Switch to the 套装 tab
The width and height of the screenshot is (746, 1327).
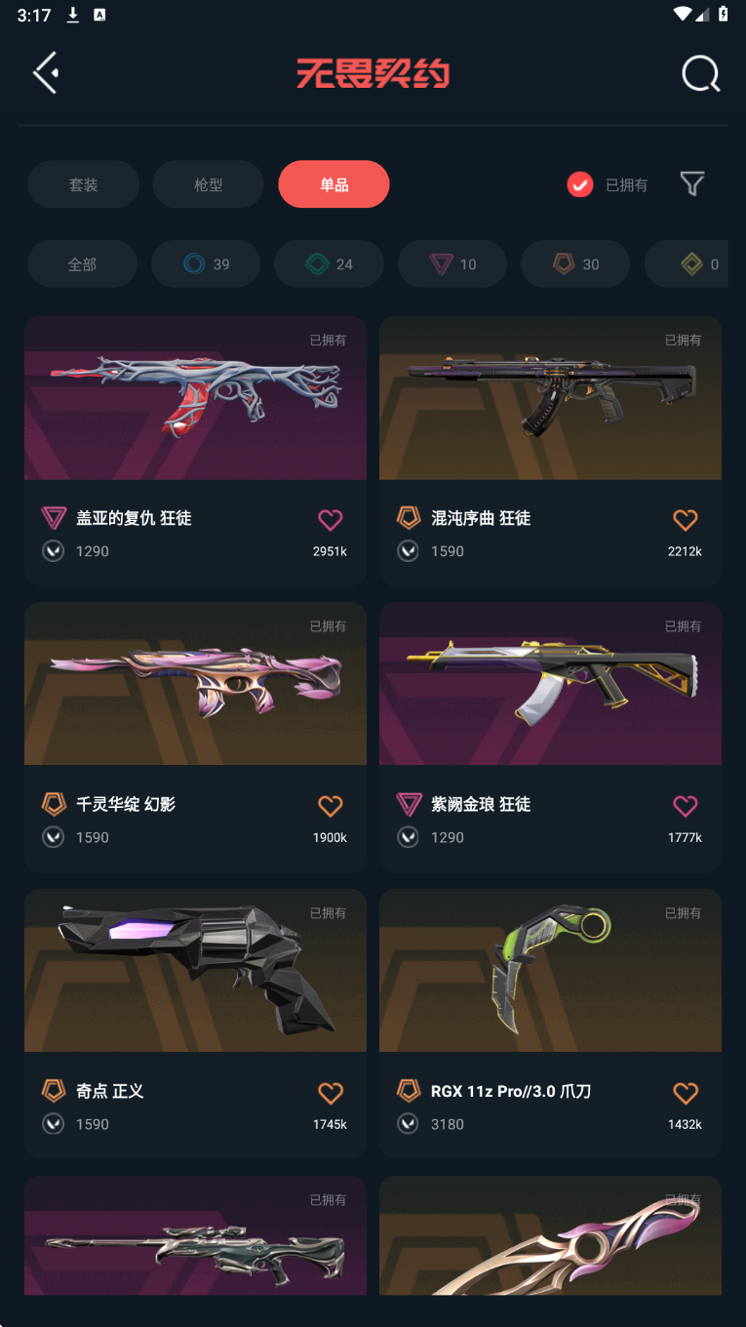[83, 184]
